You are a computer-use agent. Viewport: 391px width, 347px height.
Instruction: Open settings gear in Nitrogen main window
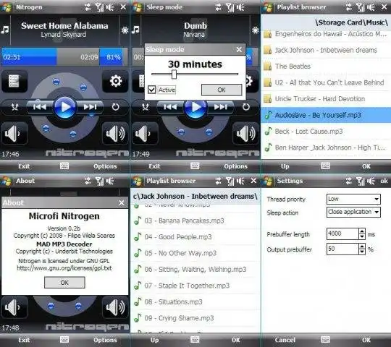click(x=115, y=81)
